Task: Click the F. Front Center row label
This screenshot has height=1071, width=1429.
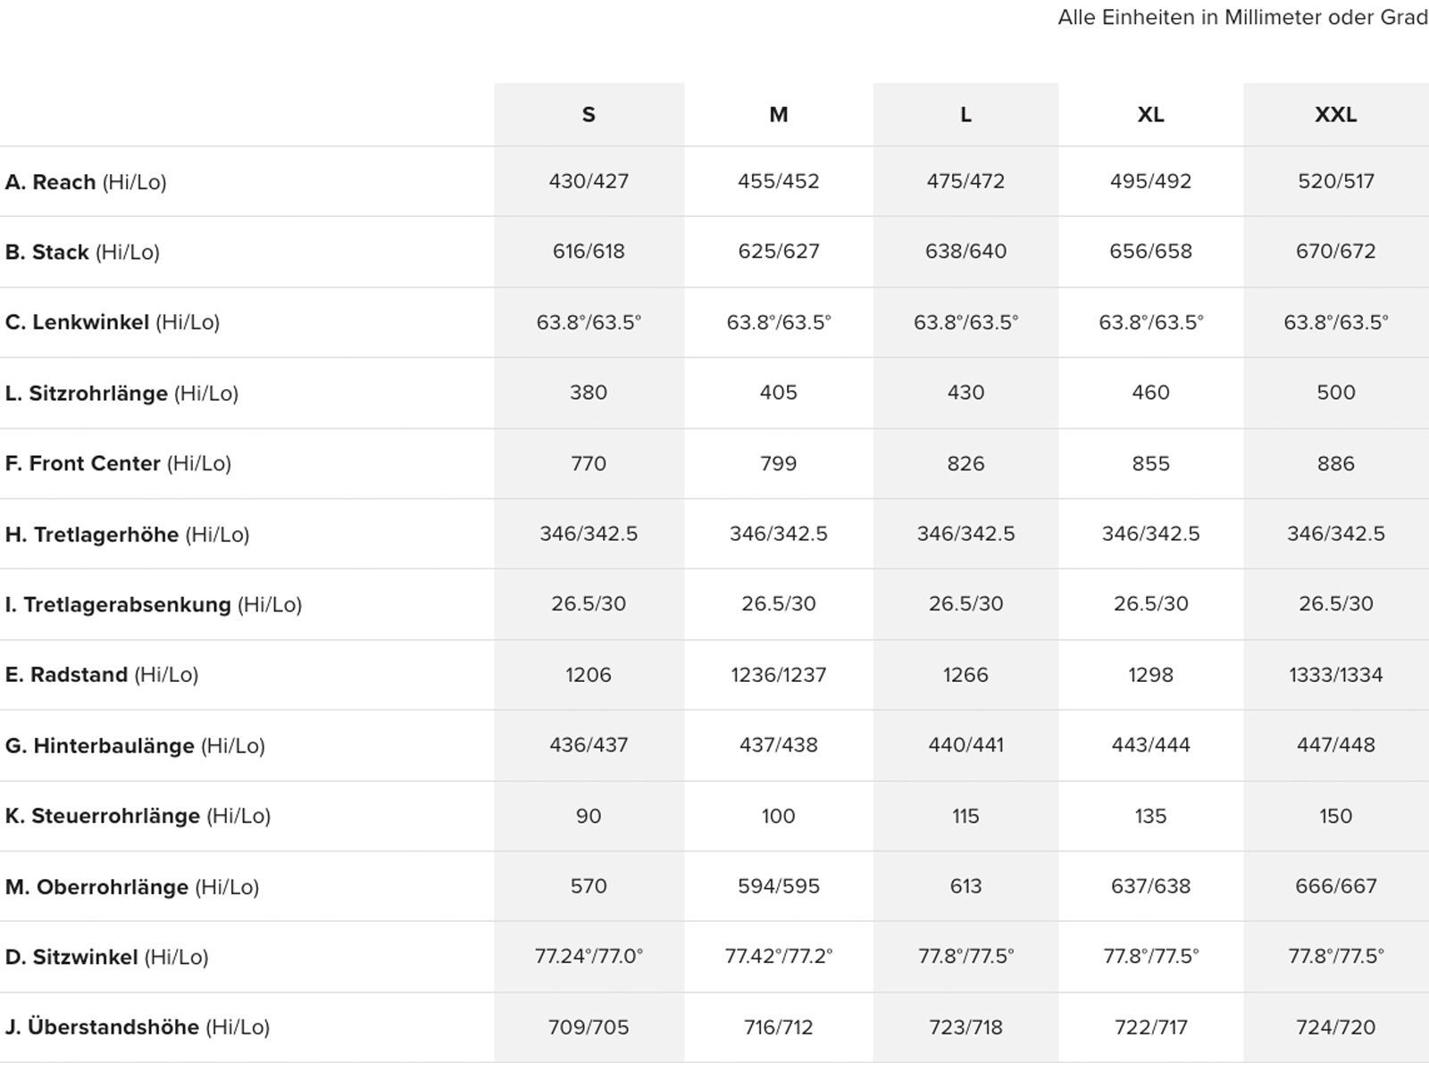Action: (118, 463)
